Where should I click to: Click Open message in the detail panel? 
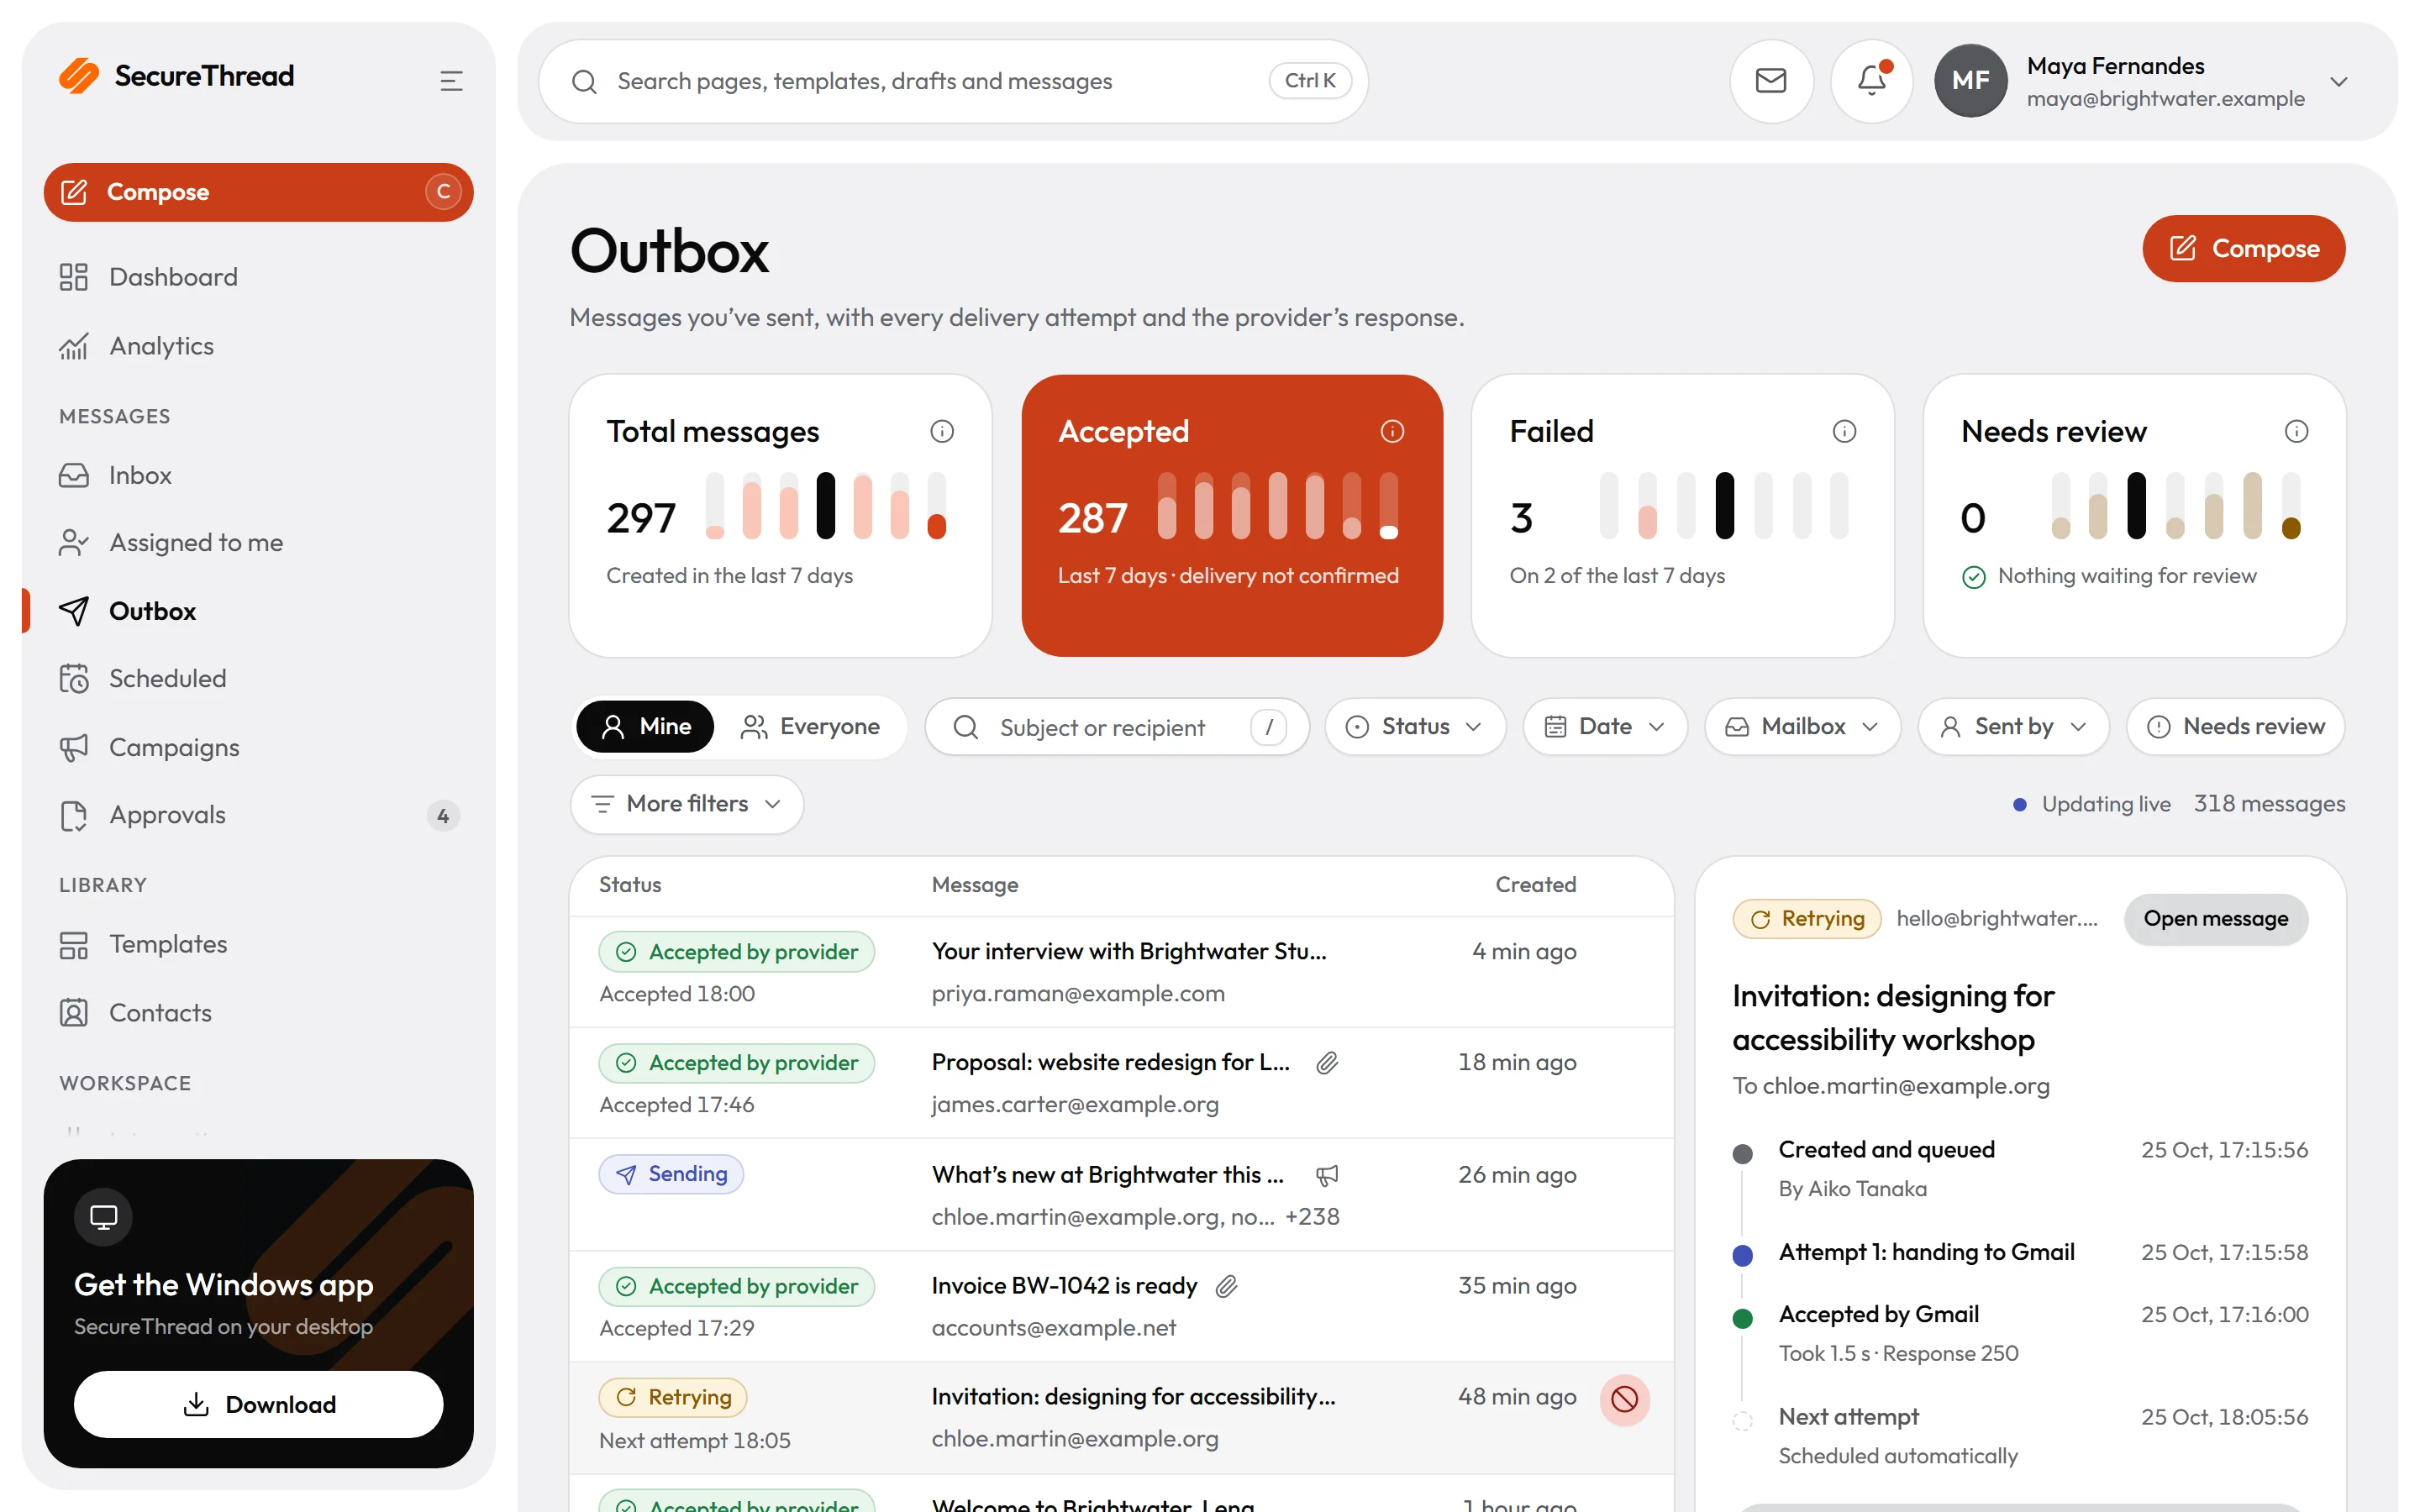tap(2215, 919)
